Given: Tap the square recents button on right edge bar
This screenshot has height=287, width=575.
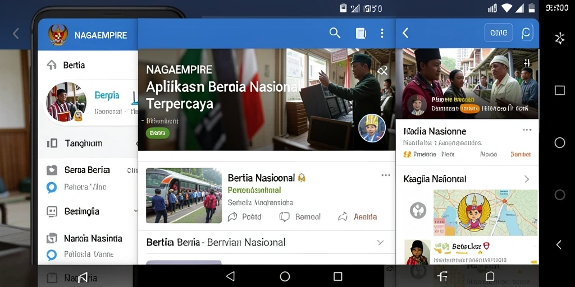Looking at the screenshot, I should 560,90.
